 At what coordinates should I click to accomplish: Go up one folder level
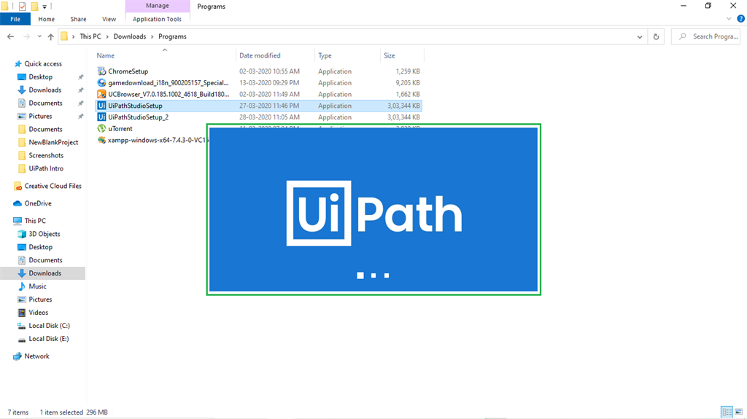50,36
